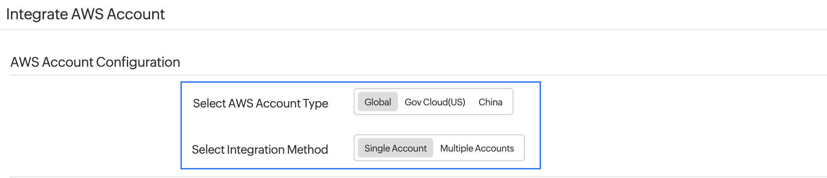Click the word Integrate in the title

(x=37, y=14)
